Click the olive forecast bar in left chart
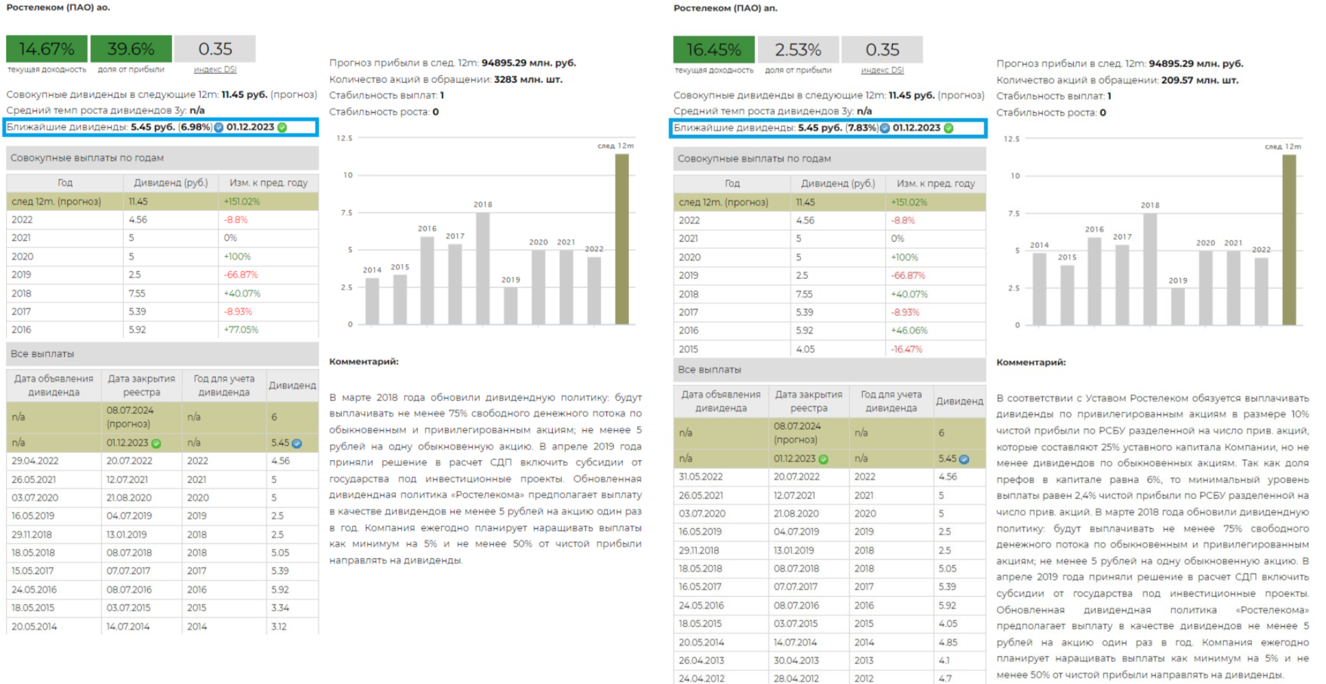 tap(622, 239)
